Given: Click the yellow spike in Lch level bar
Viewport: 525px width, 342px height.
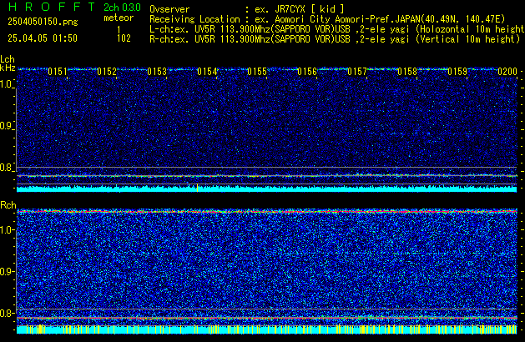Looking at the screenshot, I should click(x=197, y=188).
